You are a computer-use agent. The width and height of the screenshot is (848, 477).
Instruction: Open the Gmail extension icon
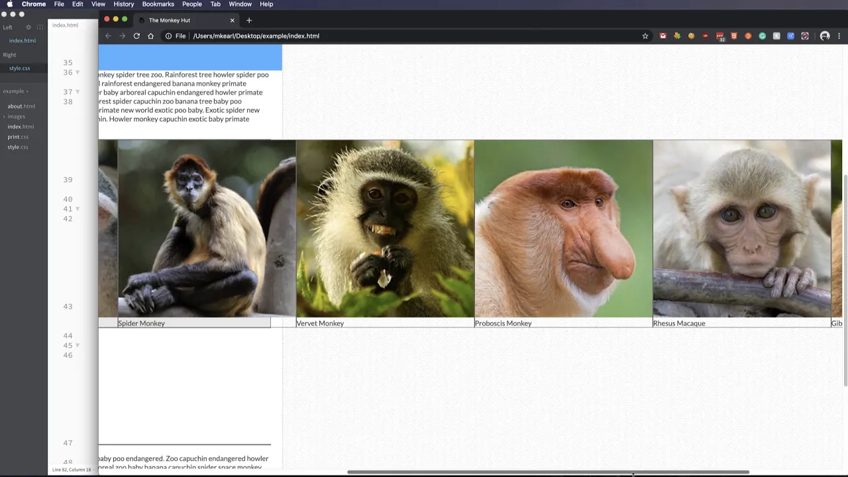662,36
